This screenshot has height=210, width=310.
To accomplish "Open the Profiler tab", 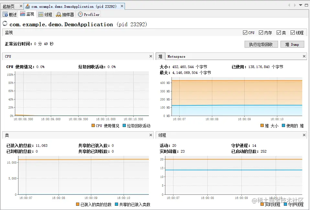I will [x=89, y=15].
